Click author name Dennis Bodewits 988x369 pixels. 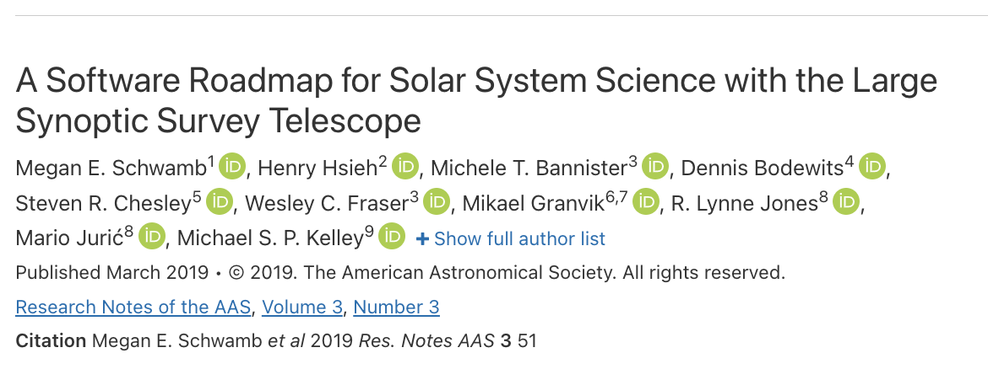(x=762, y=168)
